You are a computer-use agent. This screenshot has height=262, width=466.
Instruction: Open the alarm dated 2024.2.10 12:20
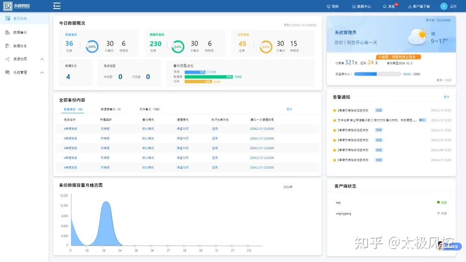pos(392,140)
